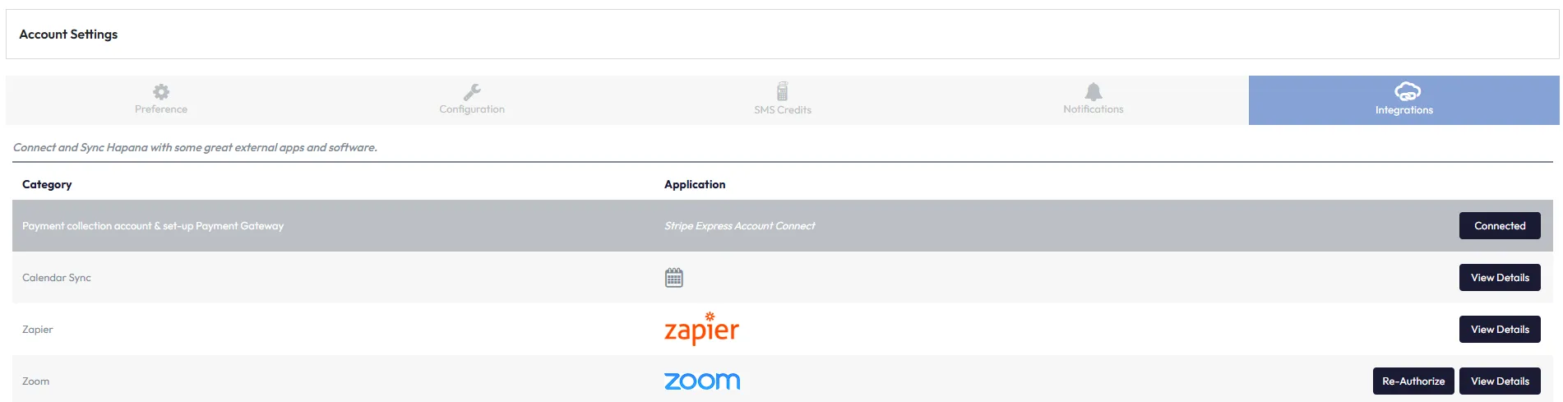This screenshot has height=402, width=1563.
Task: View details for Zapier integration
Action: tap(1499, 330)
